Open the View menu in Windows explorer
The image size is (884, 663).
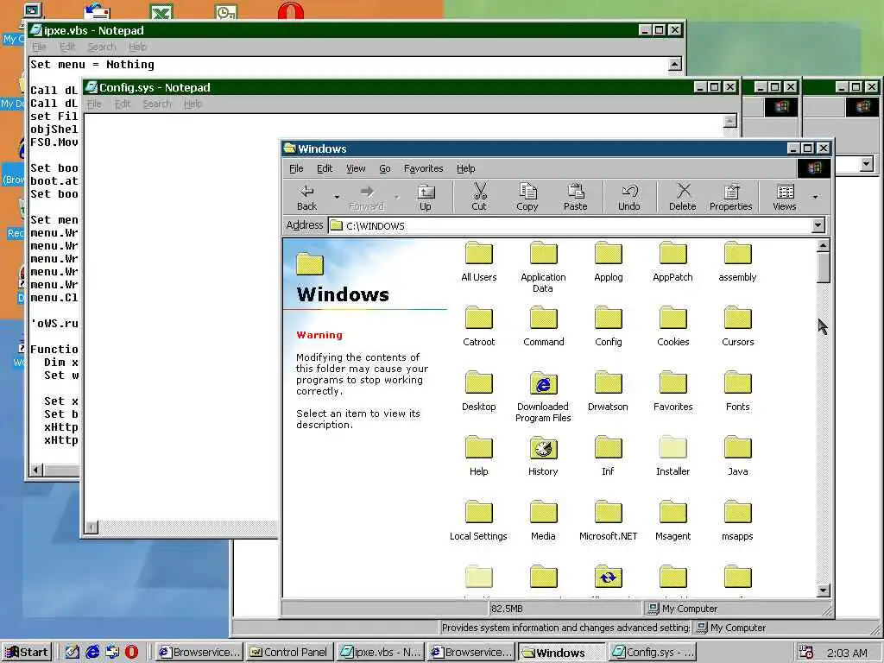click(356, 168)
